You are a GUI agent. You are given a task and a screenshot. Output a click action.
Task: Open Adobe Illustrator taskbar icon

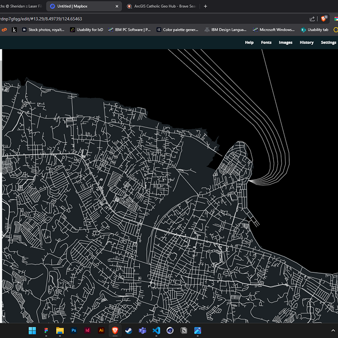(101, 331)
